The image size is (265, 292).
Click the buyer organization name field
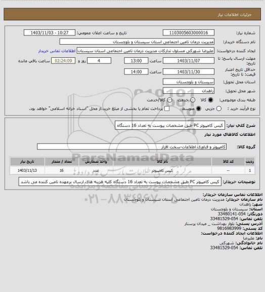pyautogui.click(x=137, y=42)
